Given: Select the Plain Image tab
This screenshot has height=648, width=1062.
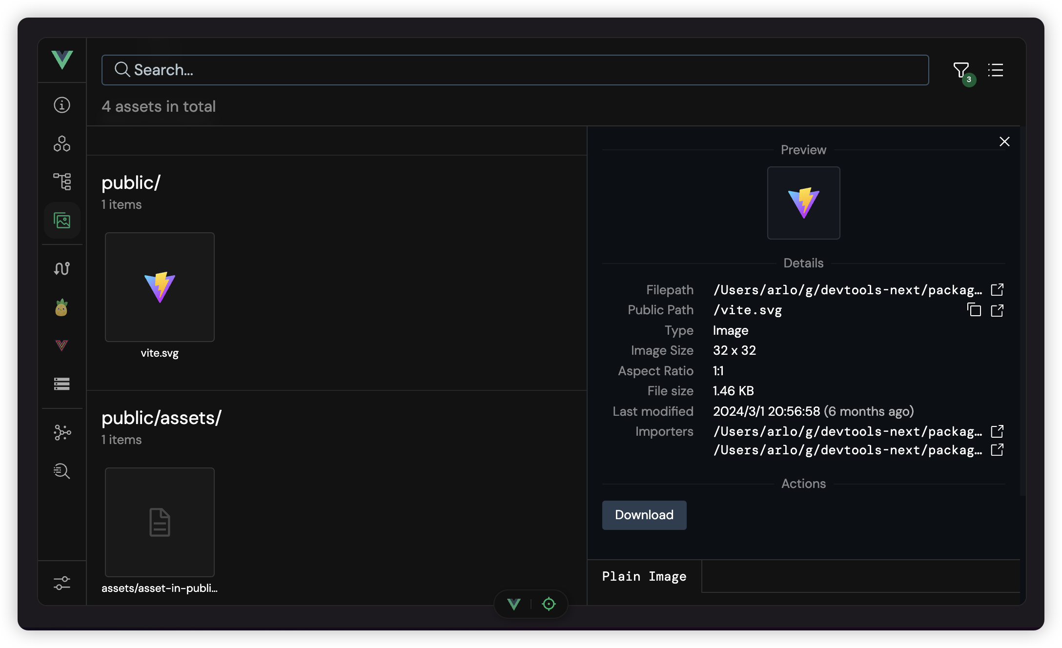Looking at the screenshot, I should 644,576.
